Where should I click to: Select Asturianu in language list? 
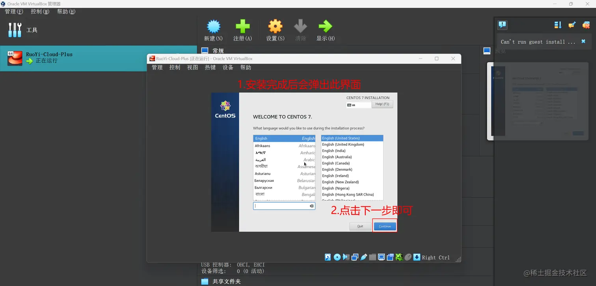(284, 174)
